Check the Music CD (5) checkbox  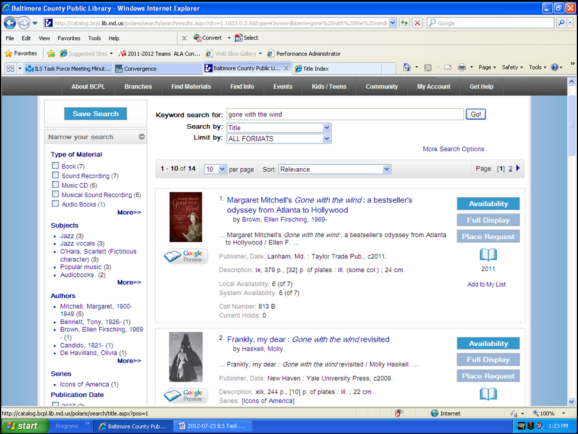(x=55, y=185)
